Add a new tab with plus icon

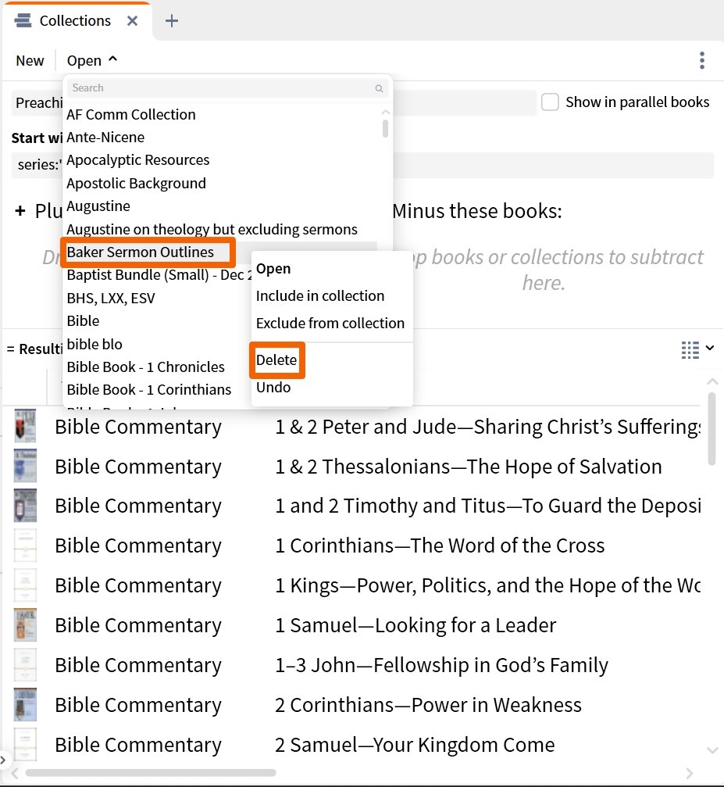[x=172, y=20]
